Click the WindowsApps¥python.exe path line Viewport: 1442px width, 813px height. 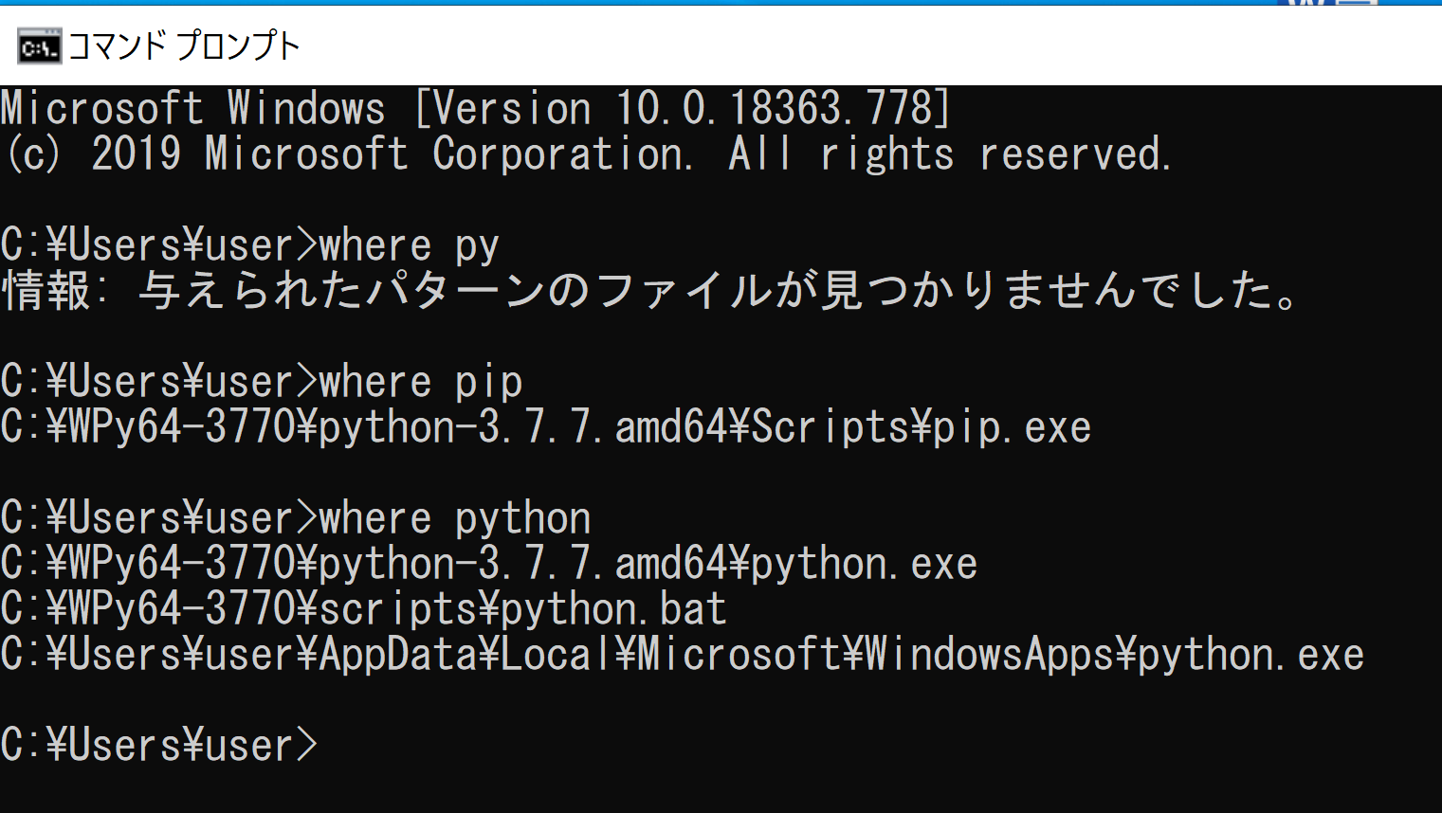[x=683, y=654]
